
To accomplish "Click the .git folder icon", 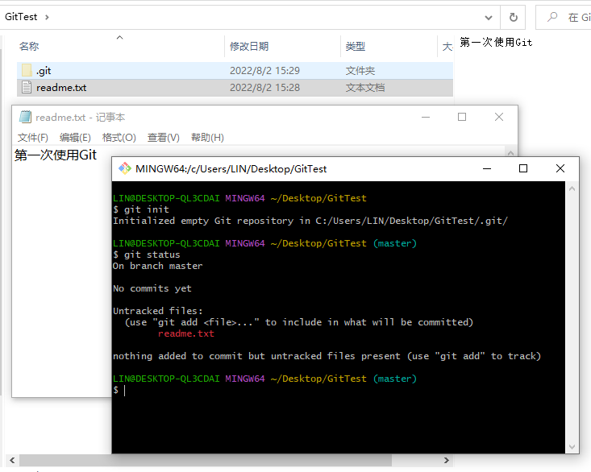I will click(x=27, y=70).
